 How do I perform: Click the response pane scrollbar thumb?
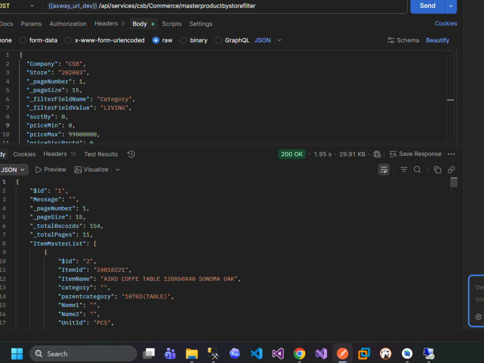(454, 182)
